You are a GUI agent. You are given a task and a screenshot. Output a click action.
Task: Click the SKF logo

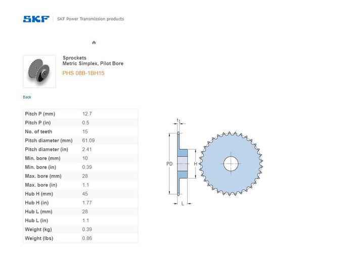(36, 19)
